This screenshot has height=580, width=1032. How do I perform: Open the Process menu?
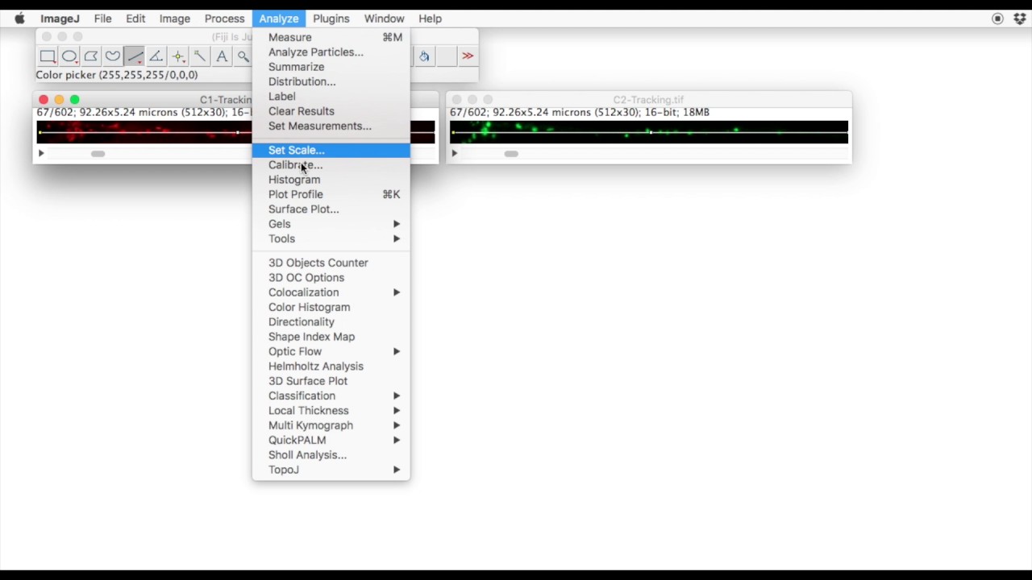[x=224, y=19]
